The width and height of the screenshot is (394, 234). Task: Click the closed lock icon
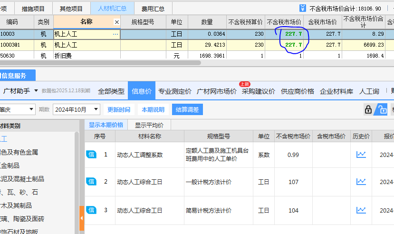click(368, 109)
